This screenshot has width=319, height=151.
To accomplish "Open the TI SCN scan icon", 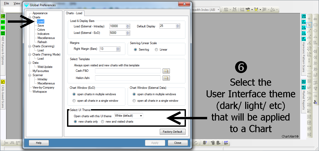I will click(304, 28).
